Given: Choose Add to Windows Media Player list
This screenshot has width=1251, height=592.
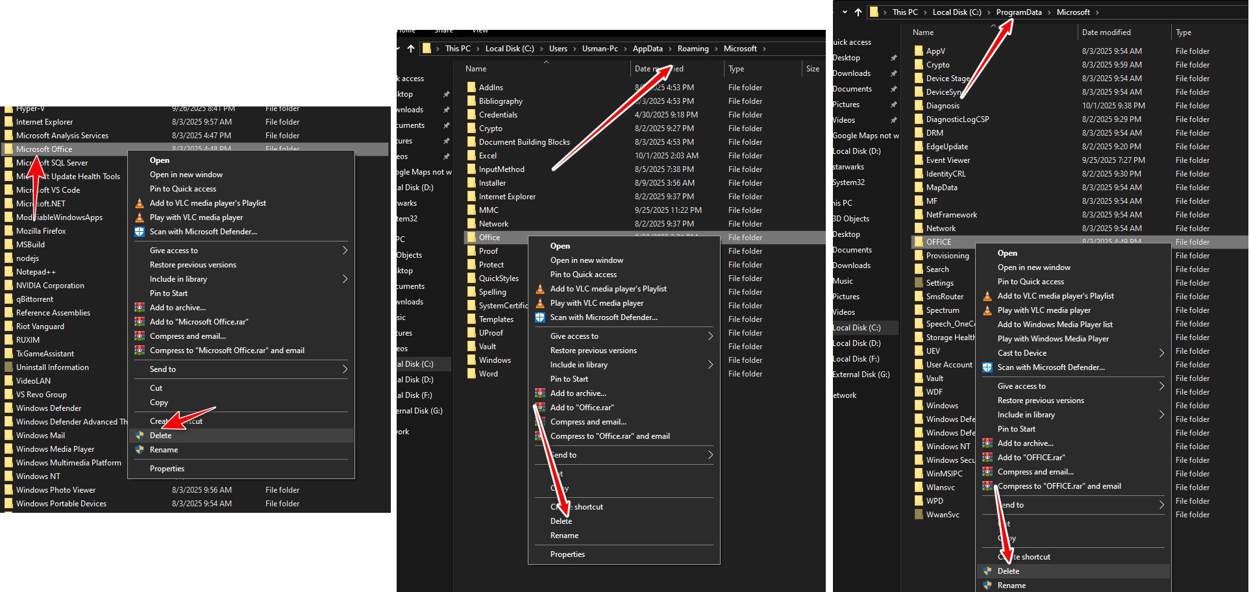Looking at the screenshot, I should (x=1054, y=325).
